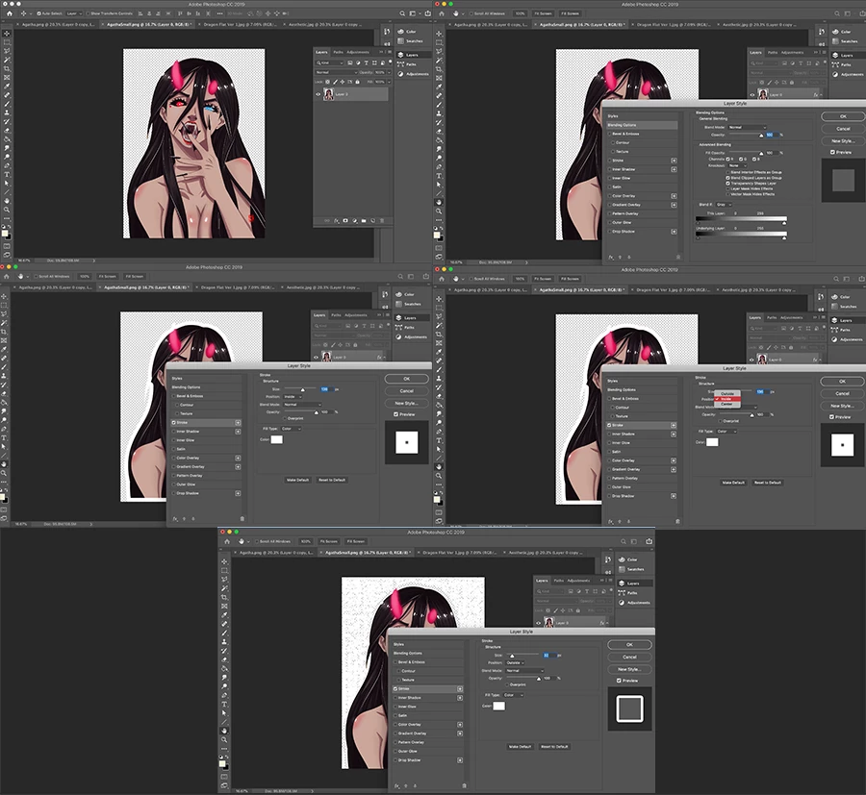Enable Stroke checkbox in top-right Layer Style dialog
866x795 pixels.
click(x=610, y=161)
